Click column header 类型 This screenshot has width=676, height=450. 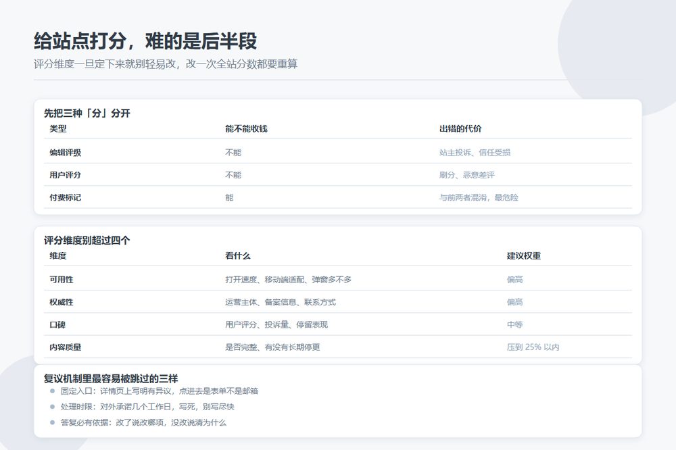(x=57, y=128)
